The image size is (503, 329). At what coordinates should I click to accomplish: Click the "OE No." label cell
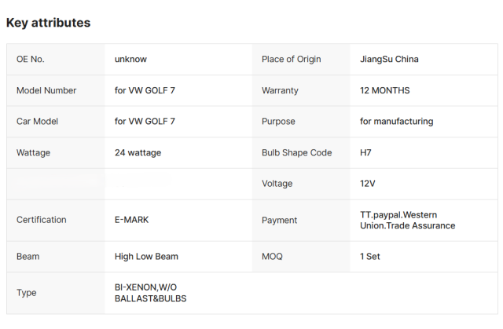tap(32, 59)
